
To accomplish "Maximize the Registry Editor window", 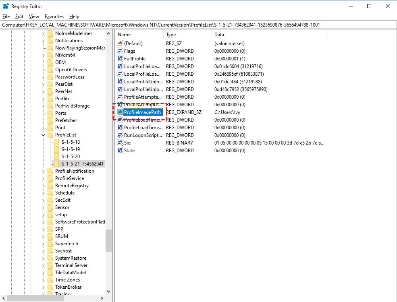I will pyautogui.click(x=369, y=6).
